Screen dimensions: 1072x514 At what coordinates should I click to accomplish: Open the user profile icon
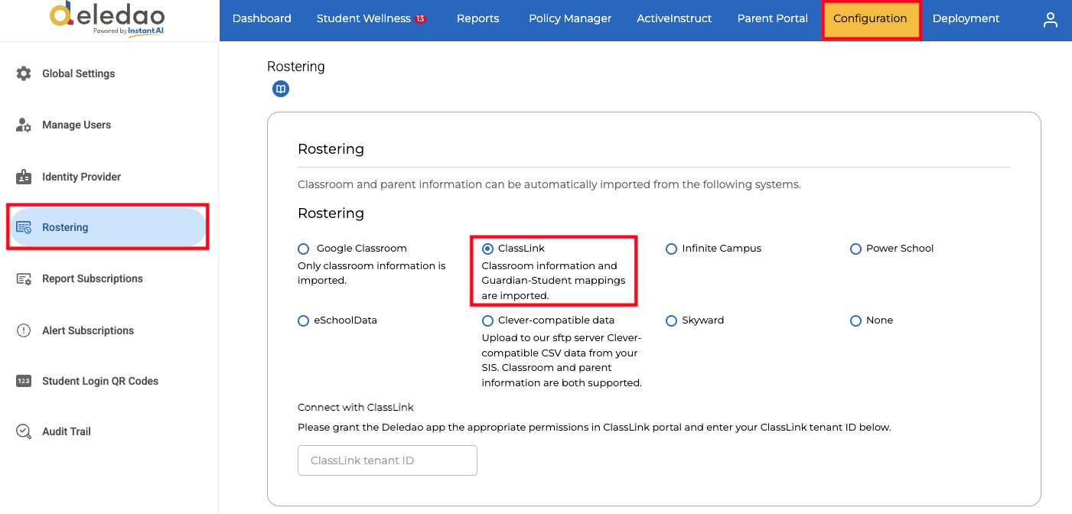1051,20
